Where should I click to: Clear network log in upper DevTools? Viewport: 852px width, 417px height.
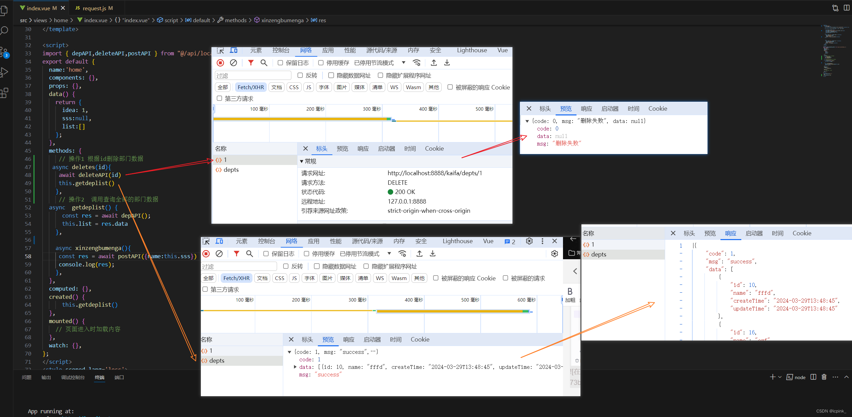pos(233,63)
